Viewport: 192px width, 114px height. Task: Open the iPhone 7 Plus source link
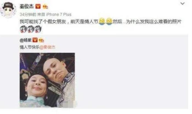tap(59, 15)
